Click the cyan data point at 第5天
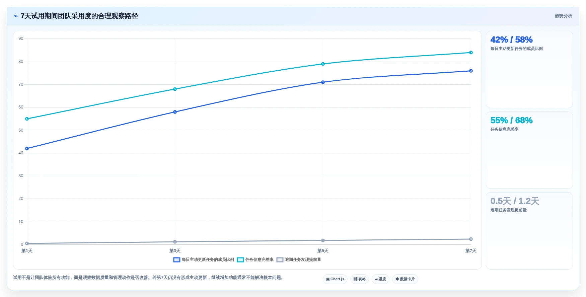Screen dimensions: 586x297 coord(323,64)
